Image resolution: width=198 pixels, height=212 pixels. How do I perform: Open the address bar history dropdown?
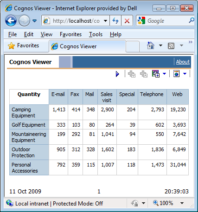click(x=106, y=21)
